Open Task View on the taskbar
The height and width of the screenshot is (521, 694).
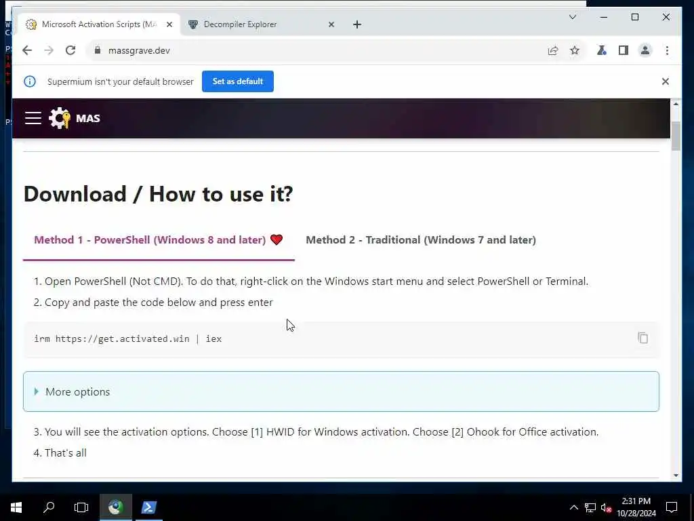(81, 507)
